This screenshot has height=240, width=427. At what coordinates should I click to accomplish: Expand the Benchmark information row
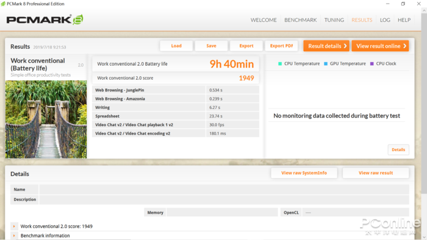coord(14,236)
